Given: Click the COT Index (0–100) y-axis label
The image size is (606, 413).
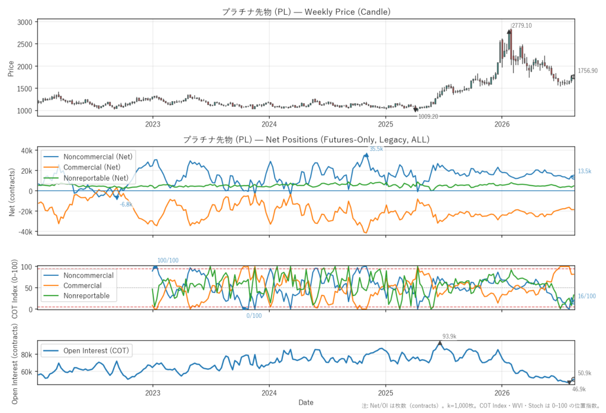Looking at the screenshot, I should click(x=15, y=289).
